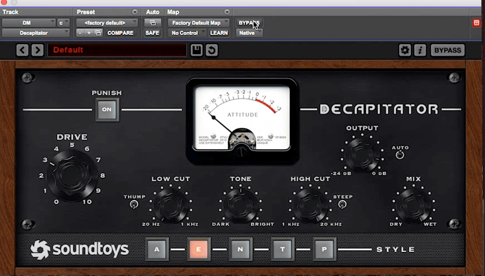Open the Decapitator plugin selector dropdown
Screen dimensions: 485x276
(36, 33)
